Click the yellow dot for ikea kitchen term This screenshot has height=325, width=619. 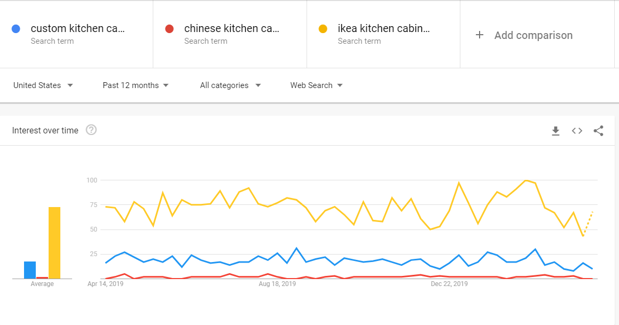point(323,29)
